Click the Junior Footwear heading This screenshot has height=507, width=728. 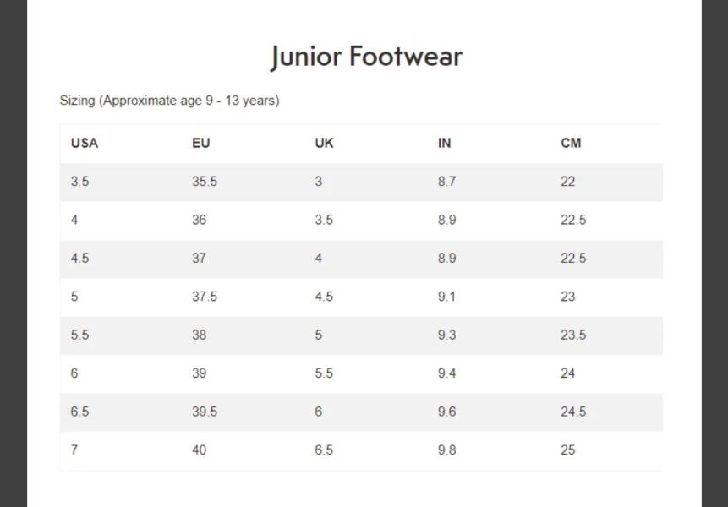click(366, 57)
